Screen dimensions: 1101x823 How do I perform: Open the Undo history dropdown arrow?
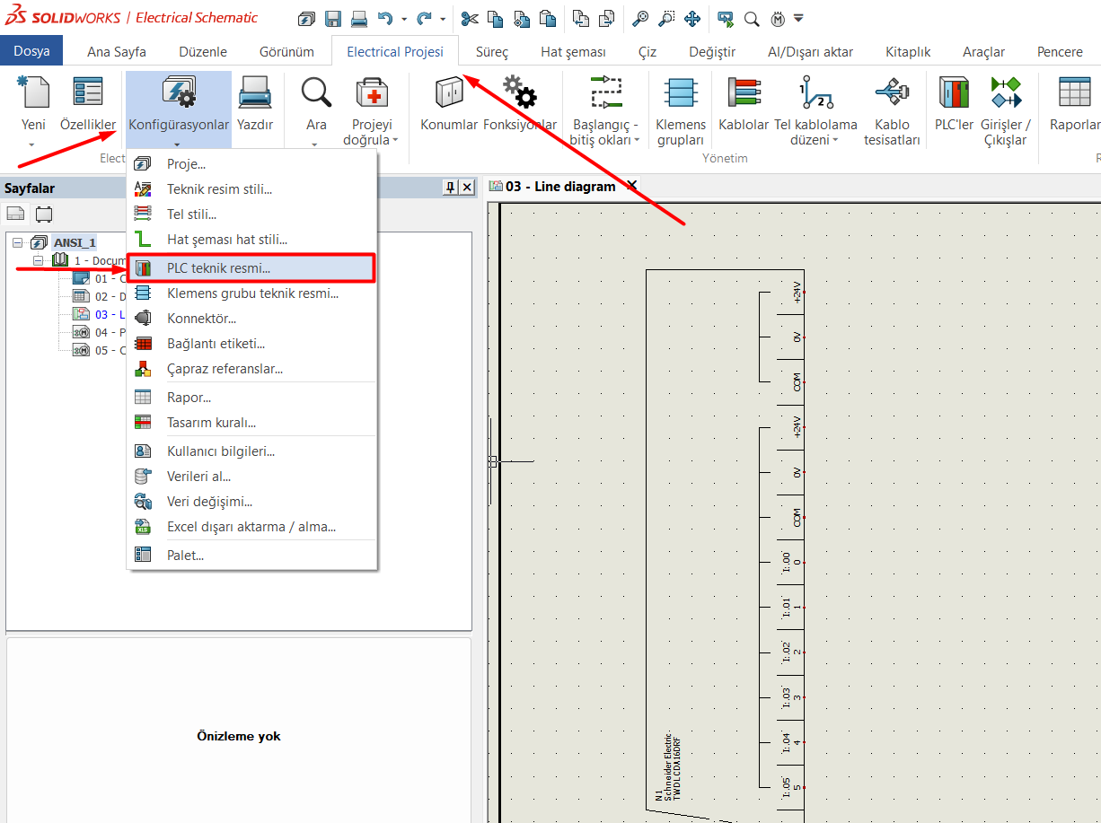(404, 19)
